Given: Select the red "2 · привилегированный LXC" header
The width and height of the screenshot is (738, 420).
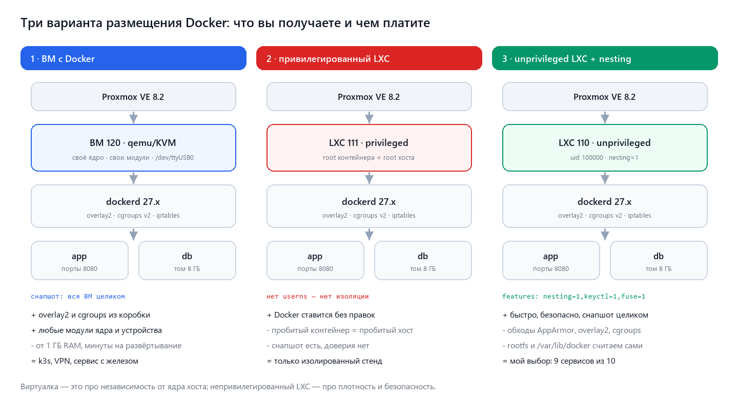Looking at the screenshot, I should tap(369, 58).
